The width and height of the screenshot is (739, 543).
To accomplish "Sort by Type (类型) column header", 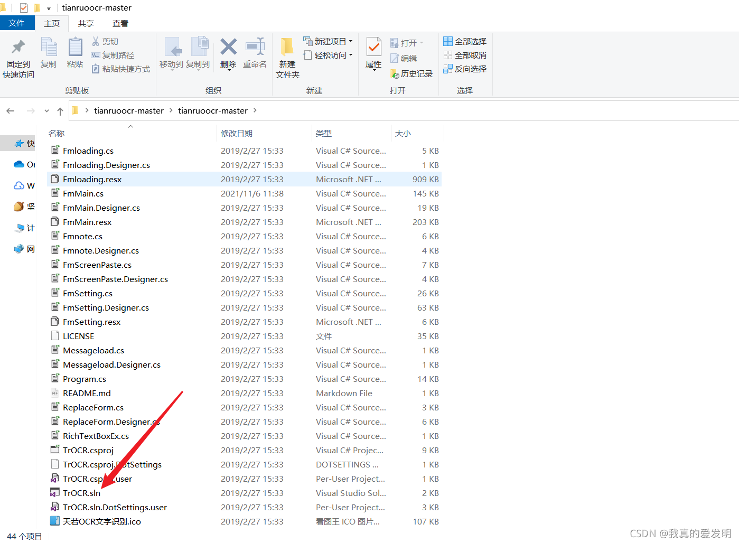I will click(324, 133).
